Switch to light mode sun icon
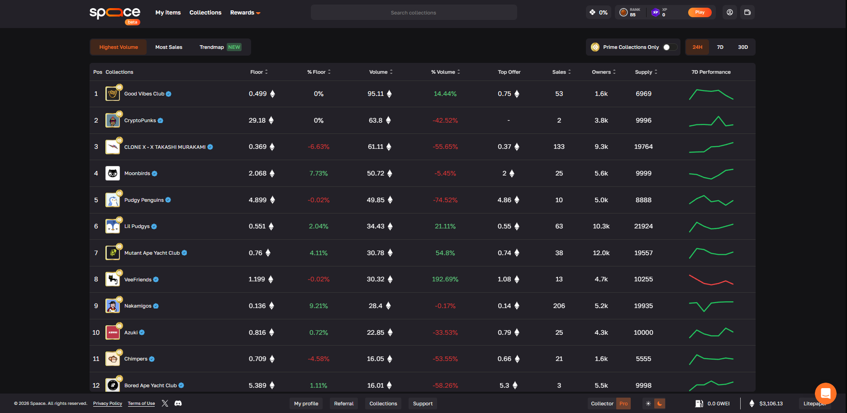This screenshot has height=413, width=847. tap(648, 404)
